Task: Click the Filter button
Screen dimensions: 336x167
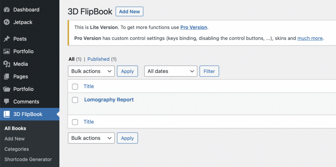Action: (x=209, y=71)
